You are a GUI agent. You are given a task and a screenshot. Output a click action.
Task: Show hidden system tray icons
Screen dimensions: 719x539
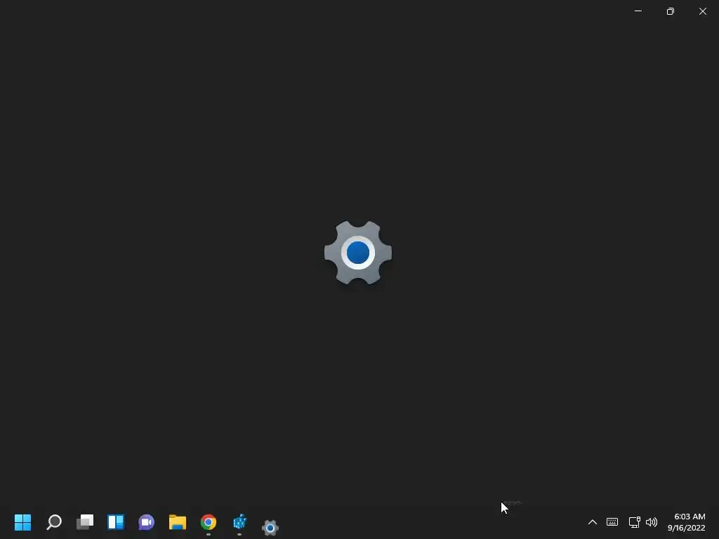point(593,522)
